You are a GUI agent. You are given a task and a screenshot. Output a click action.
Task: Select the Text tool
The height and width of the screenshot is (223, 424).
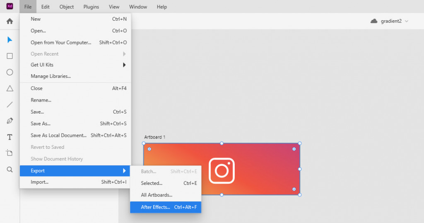10,137
